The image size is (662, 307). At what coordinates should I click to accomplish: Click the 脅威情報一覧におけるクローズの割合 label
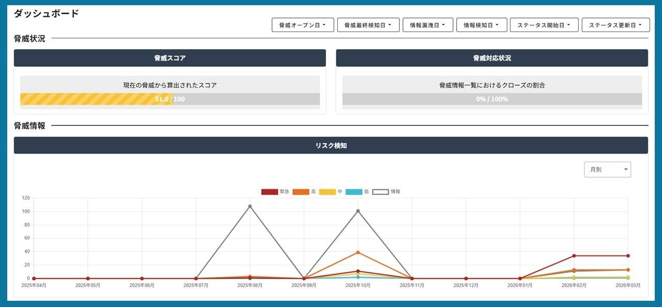point(492,85)
